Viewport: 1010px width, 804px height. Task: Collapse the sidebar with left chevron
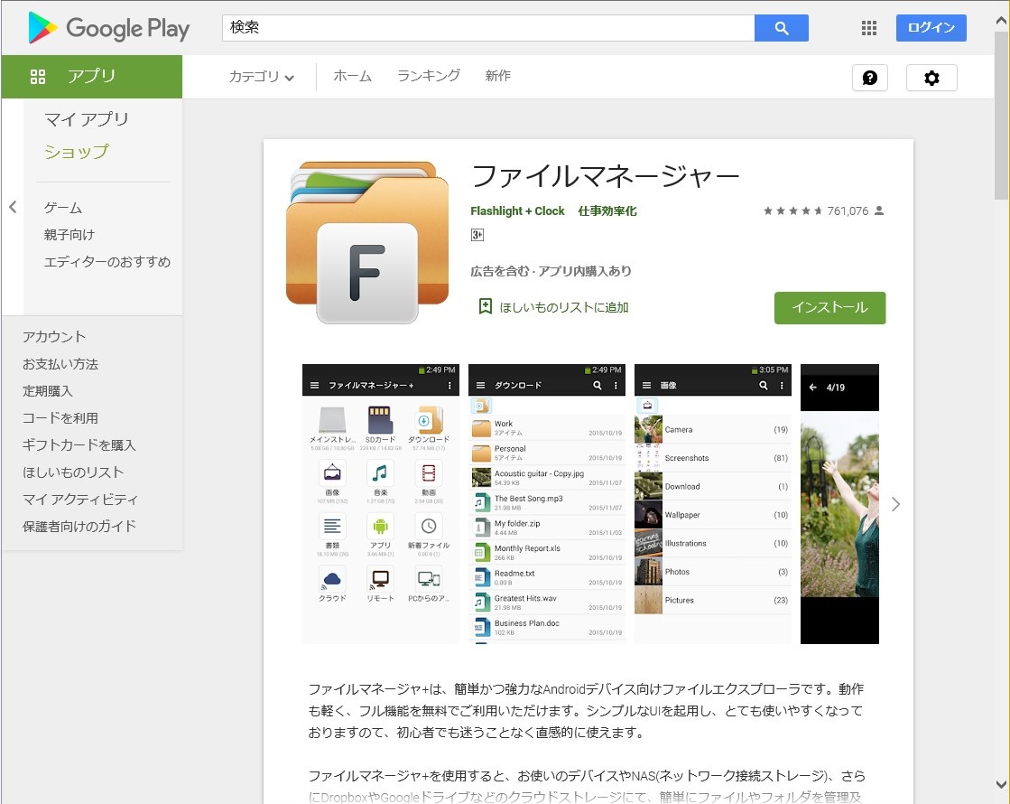(x=13, y=207)
